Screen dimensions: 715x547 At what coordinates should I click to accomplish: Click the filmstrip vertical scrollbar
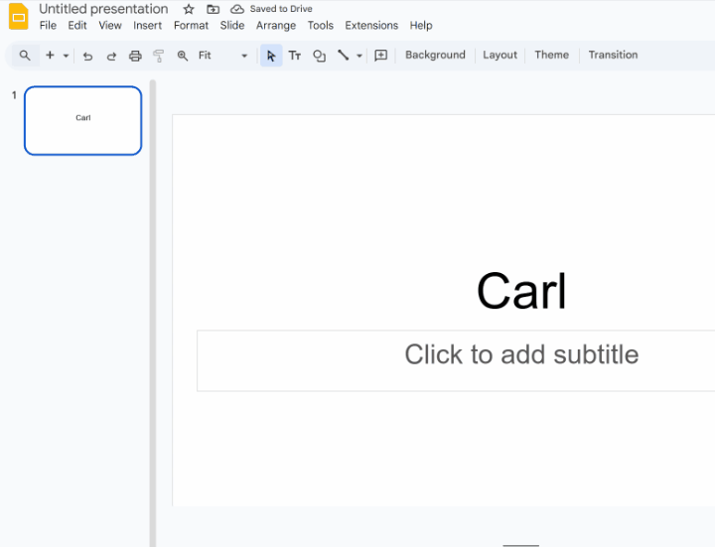pos(153,314)
